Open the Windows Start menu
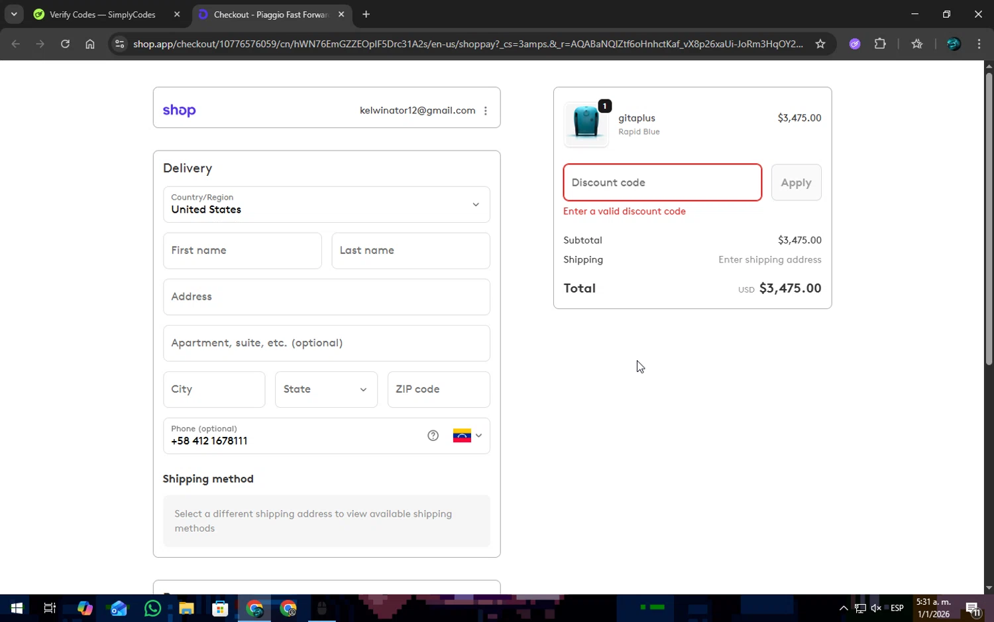The width and height of the screenshot is (994, 622). (x=17, y=608)
